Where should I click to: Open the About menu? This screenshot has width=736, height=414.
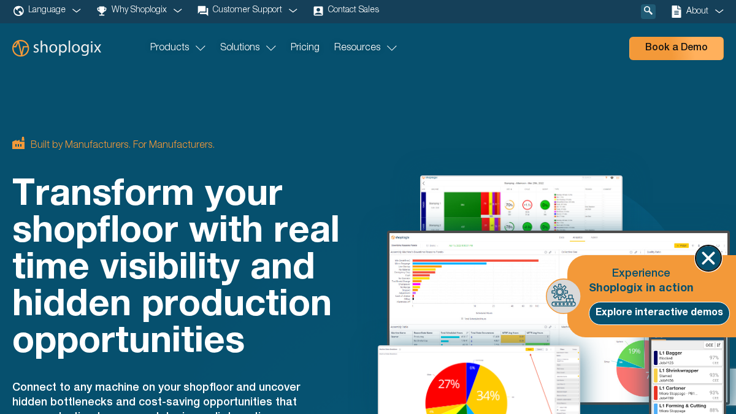[x=697, y=10]
